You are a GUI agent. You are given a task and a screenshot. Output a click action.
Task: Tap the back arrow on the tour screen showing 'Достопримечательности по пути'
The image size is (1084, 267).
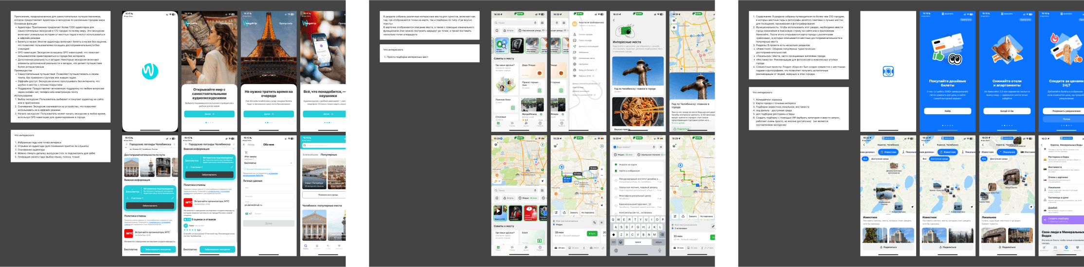[x=126, y=144]
